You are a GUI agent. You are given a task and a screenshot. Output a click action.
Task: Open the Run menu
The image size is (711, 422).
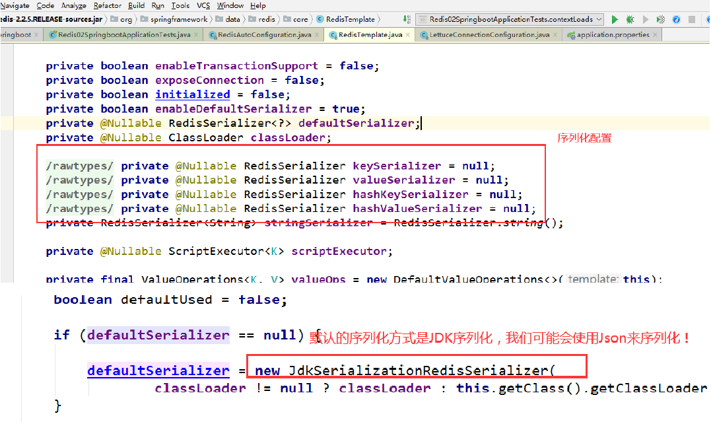pos(158,5)
